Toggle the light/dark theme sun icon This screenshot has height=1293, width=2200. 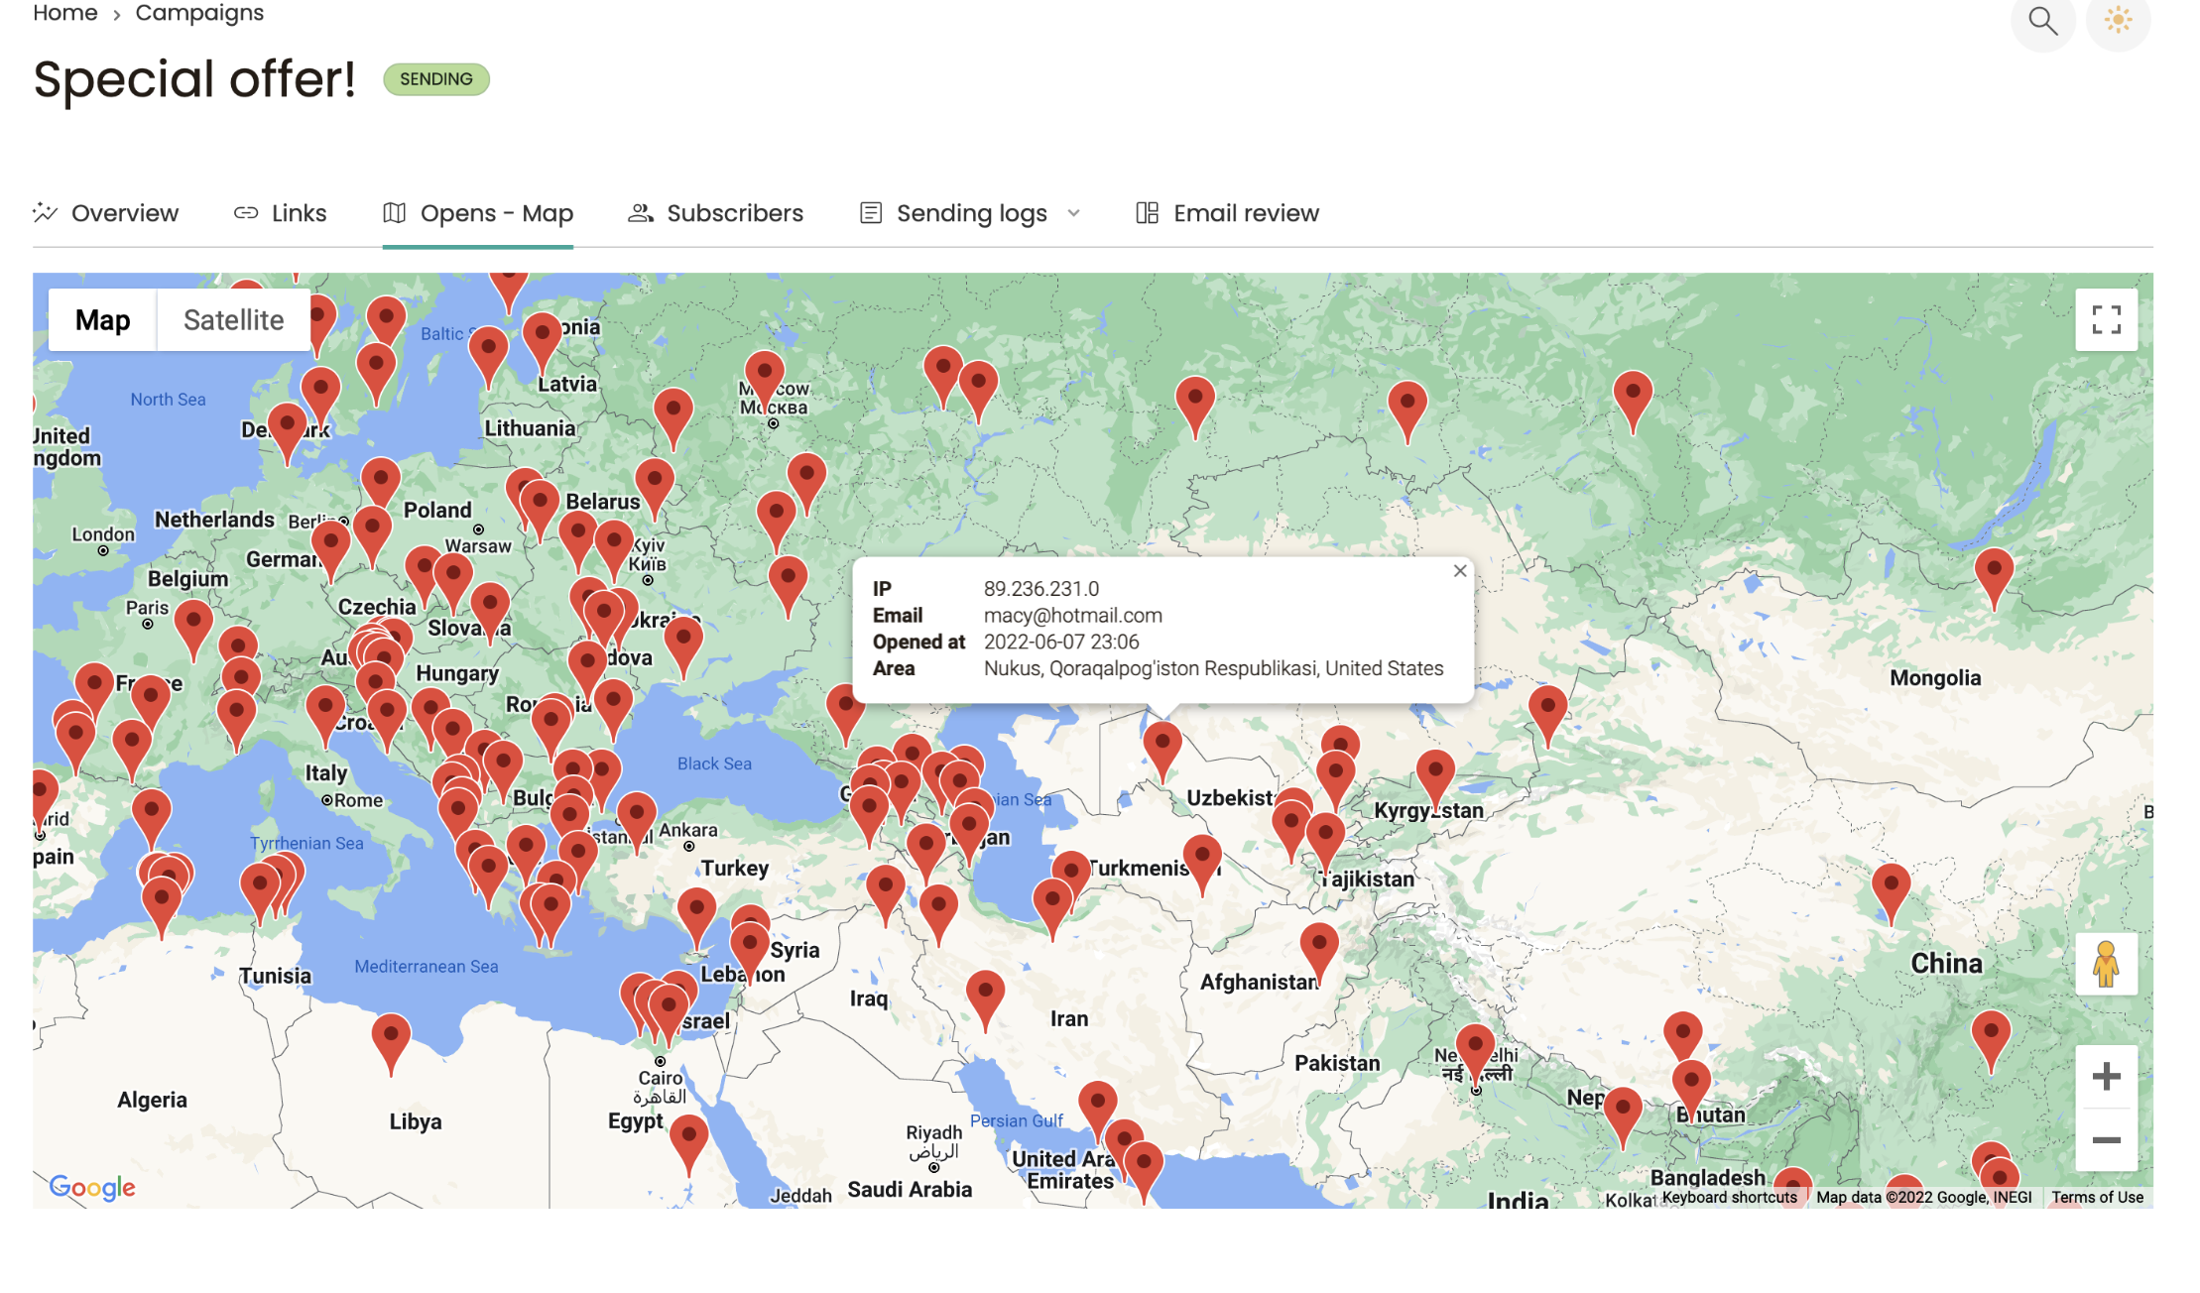tap(2118, 20)
